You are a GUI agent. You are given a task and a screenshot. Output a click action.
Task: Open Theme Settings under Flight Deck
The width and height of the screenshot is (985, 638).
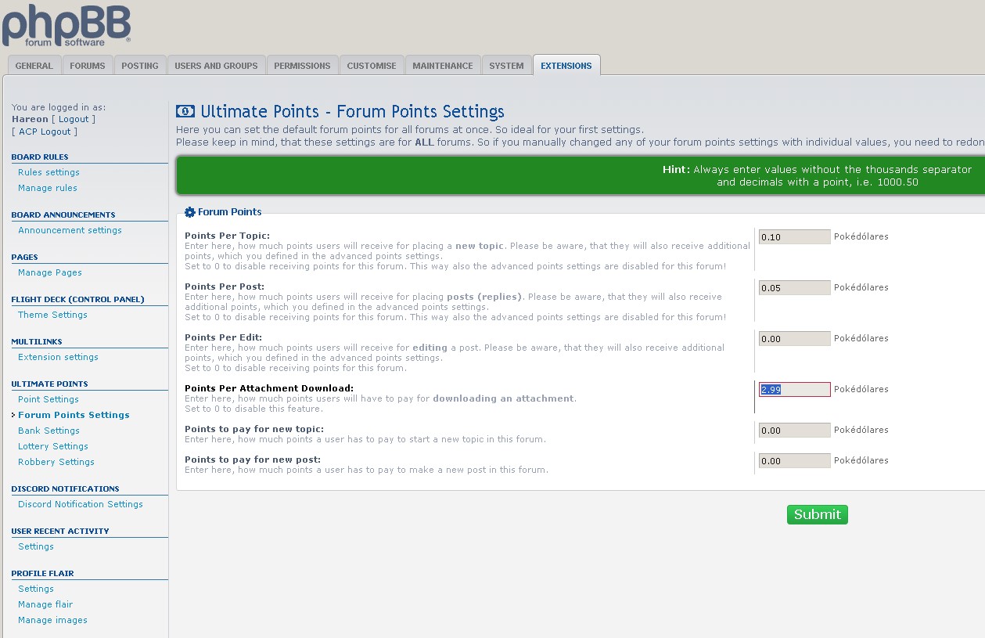52,315
